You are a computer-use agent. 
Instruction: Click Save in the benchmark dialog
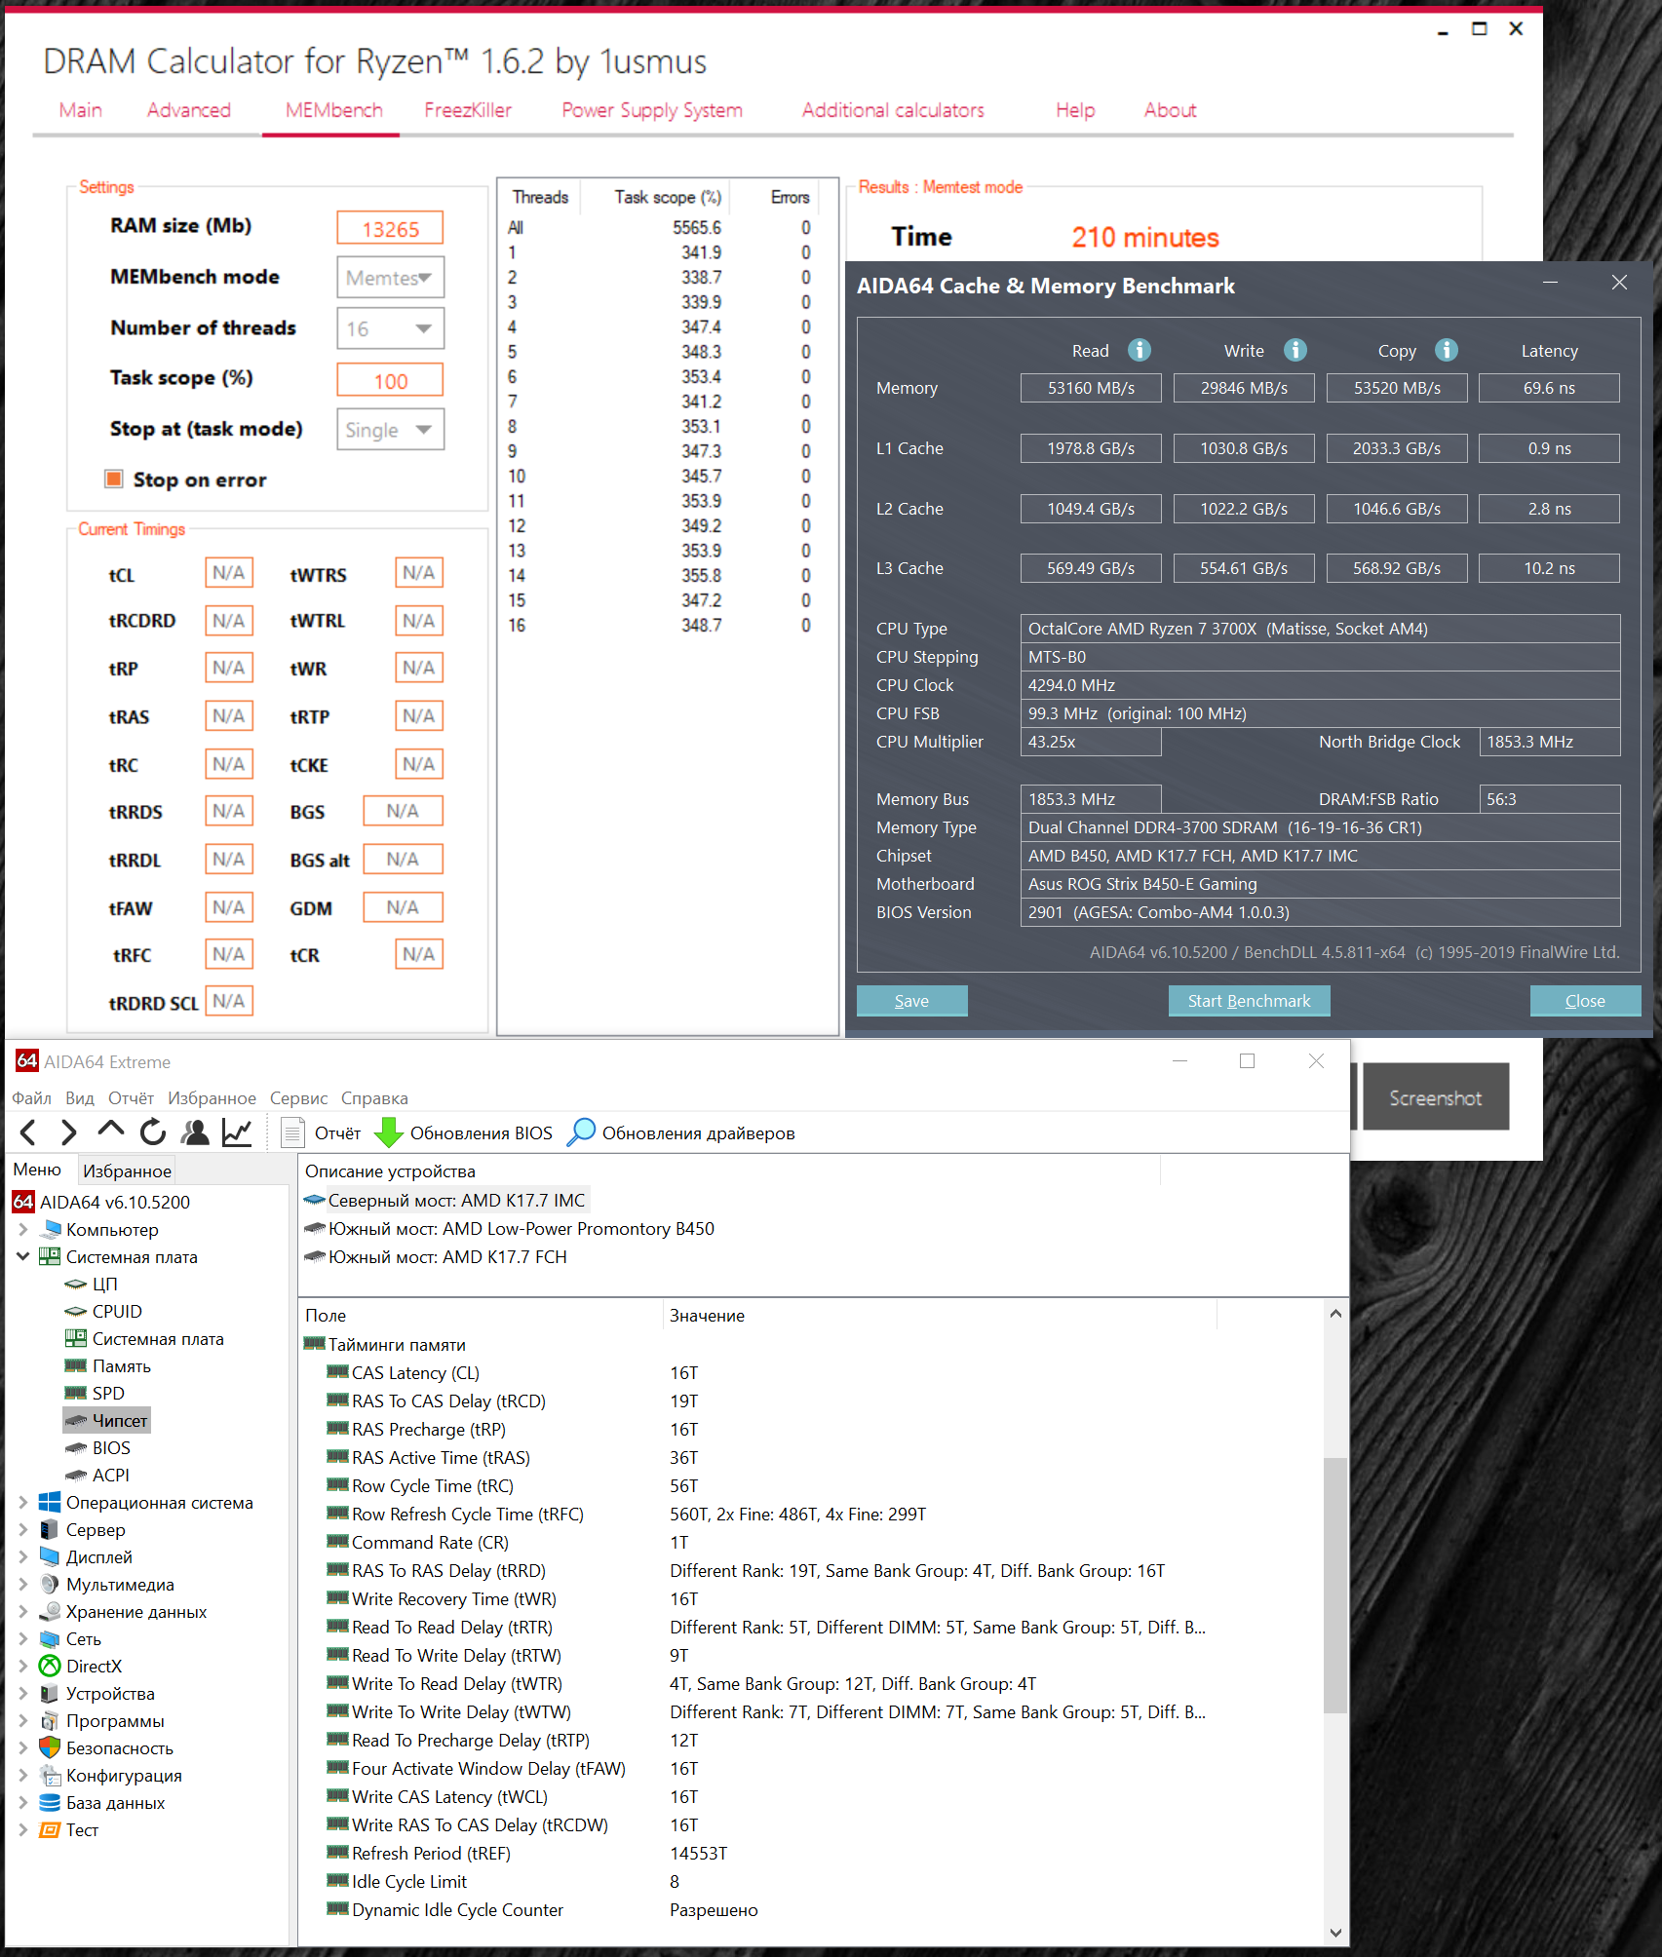(911, 1001)
